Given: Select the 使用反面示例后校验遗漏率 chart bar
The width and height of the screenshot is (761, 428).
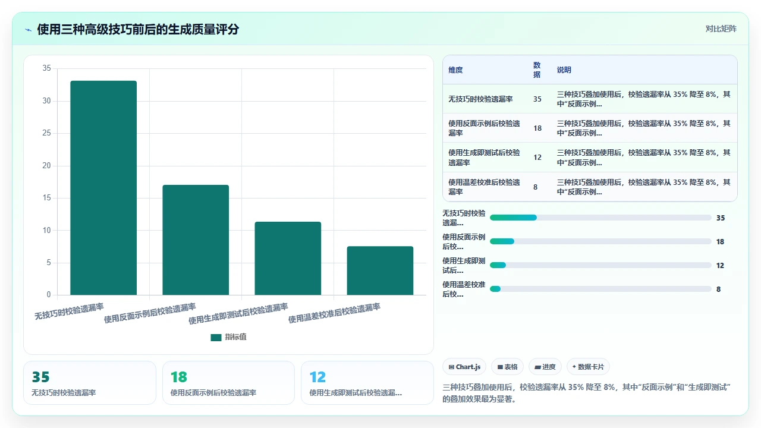Looking at the screenshot, I should [x=196, y=240].
